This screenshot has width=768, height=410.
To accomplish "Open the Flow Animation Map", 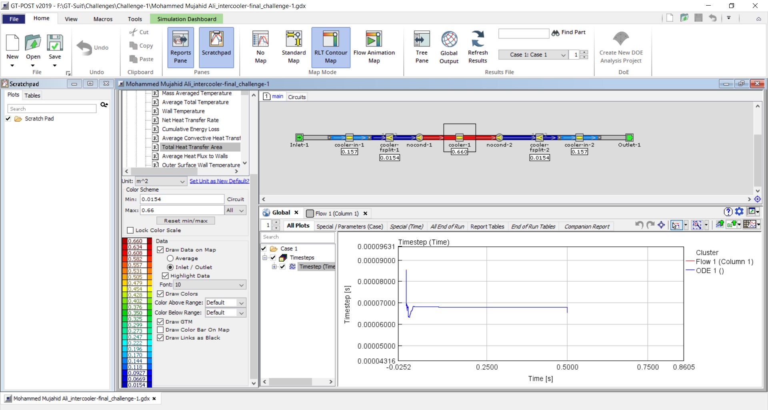I will tap(374, 47).
